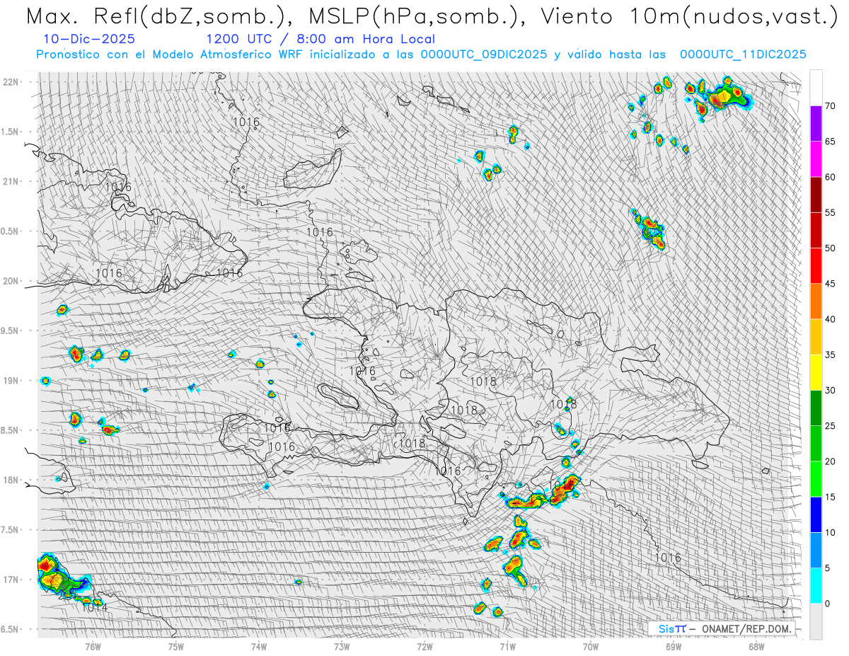Select the dark blue 10-15 dBZ colorbar segment
This screenshot has height=656, width=849.
(816, 514)
